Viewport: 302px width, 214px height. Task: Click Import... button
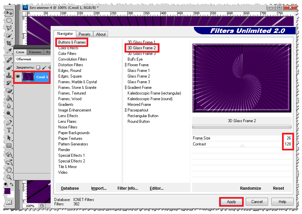pos(99,188)
